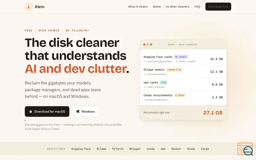Image resolution: width=256 pixels, height=160 pixels.
Task: Click the ML models badge
Action: pyautogui.click(x=181, y=57)
